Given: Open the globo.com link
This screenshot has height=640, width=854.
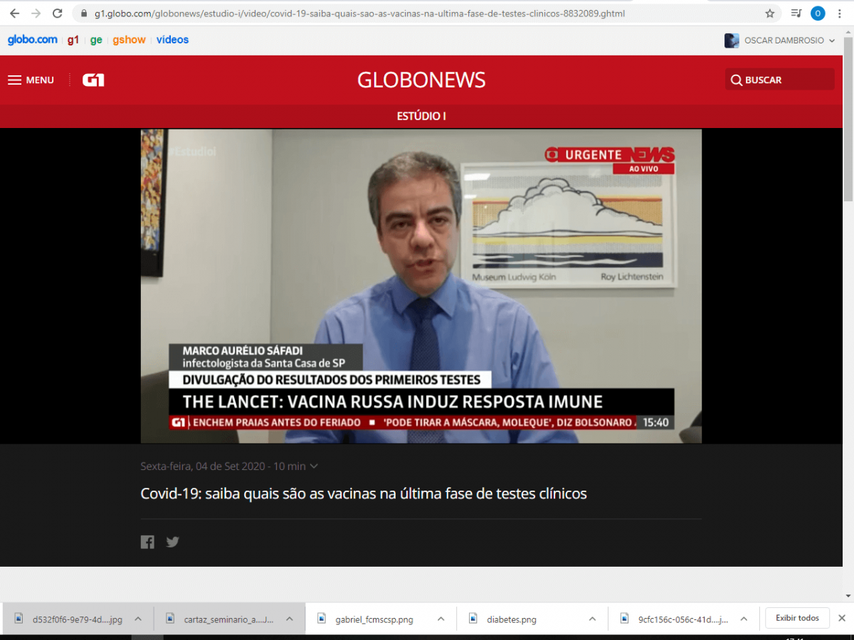Looking at the screenshot, I should pyautogui.click(x=33, y=40).
